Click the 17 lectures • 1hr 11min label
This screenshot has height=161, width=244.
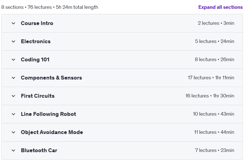[x=211, y=78]
